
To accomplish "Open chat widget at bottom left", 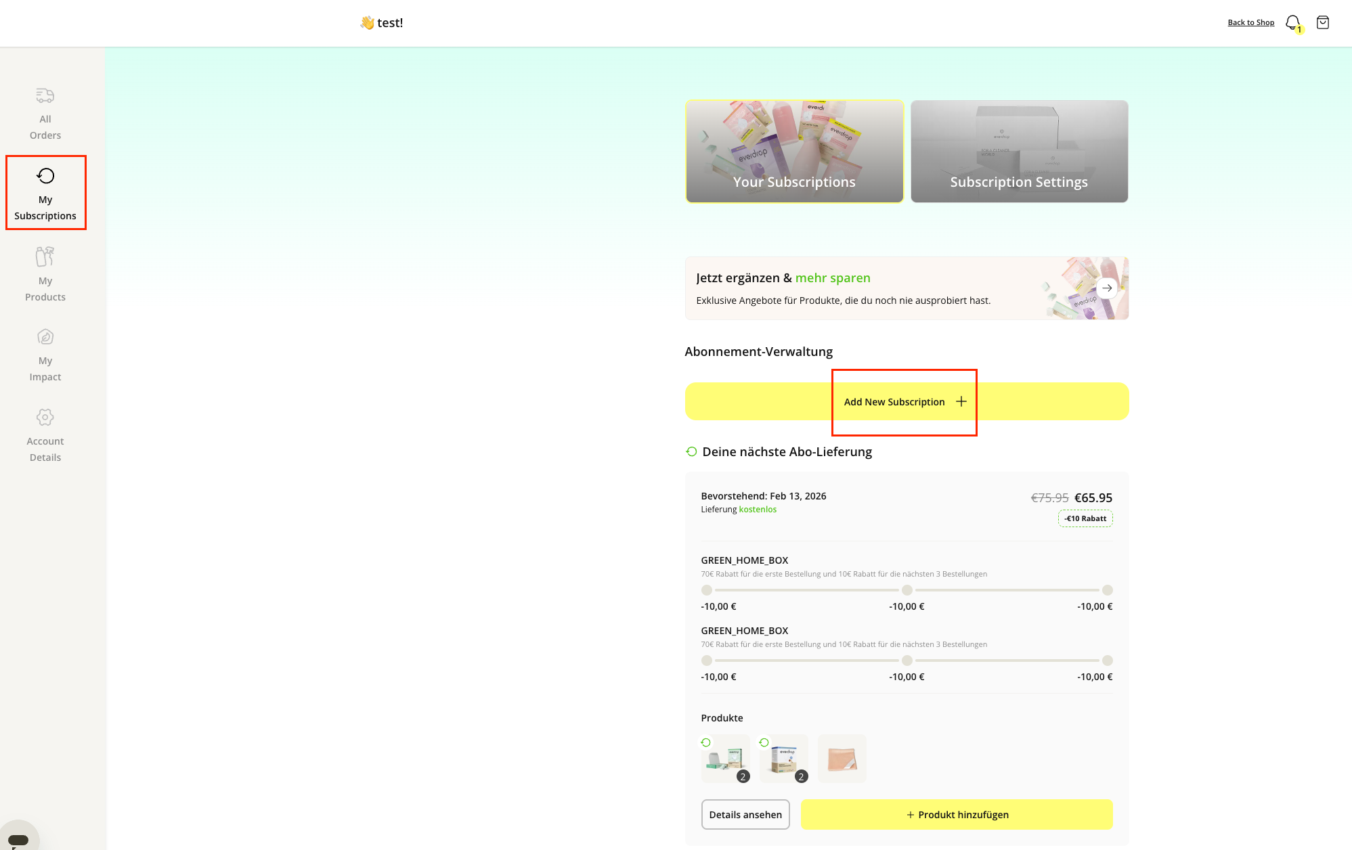I will pos(18,839).
